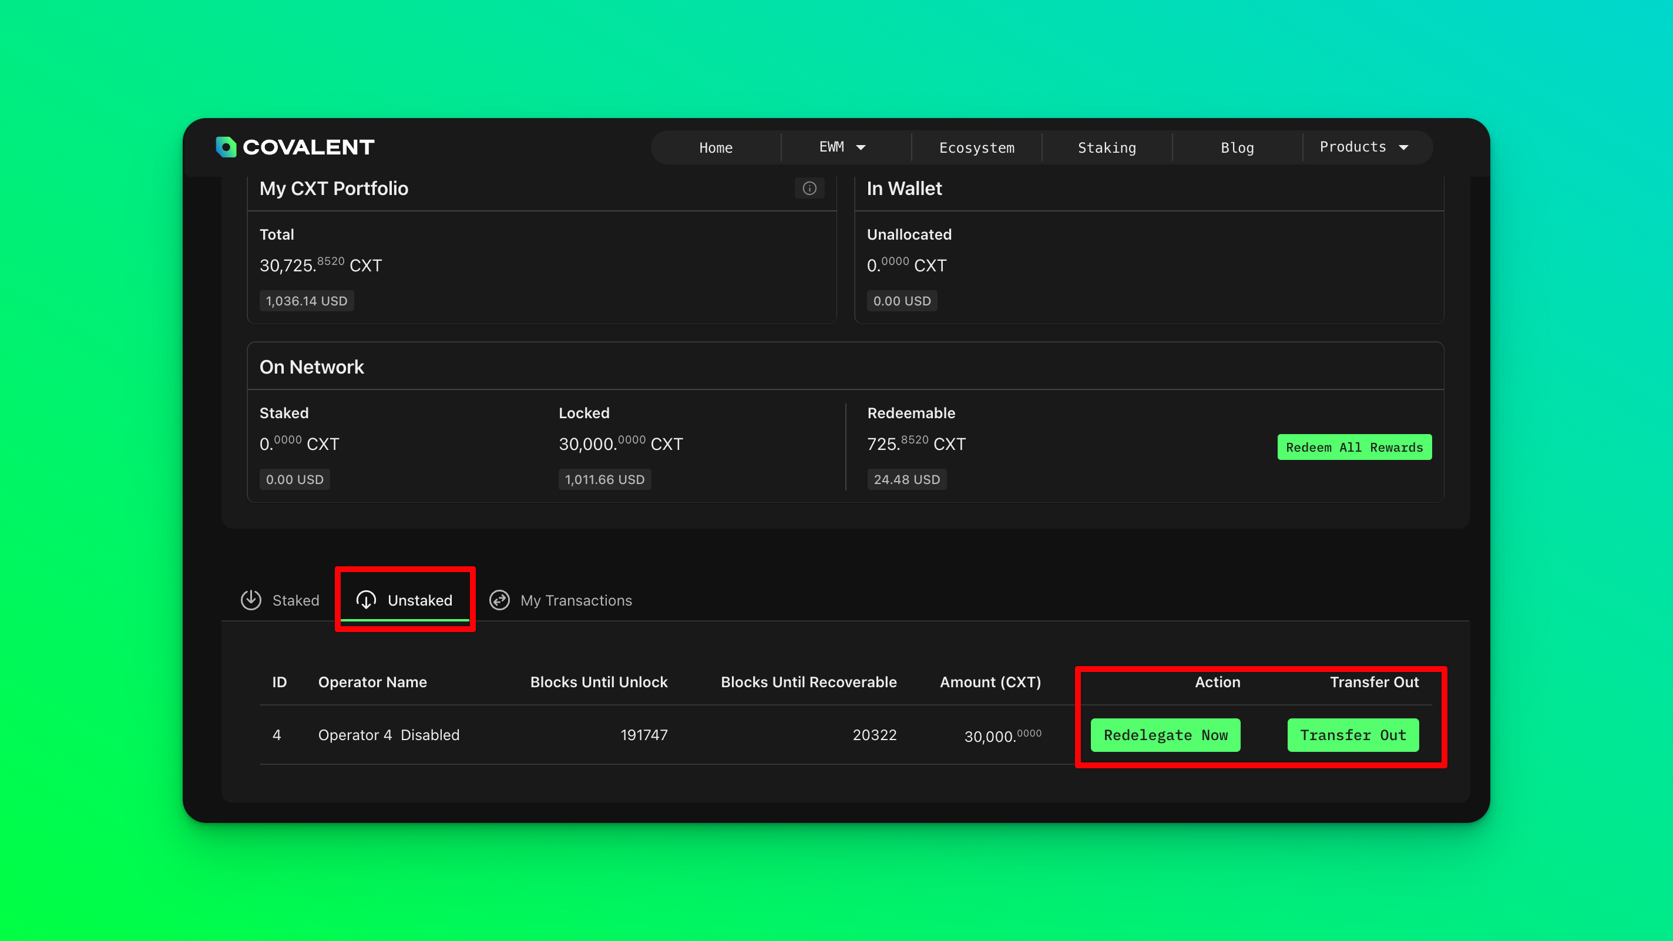The image size is (1673, 941).
Task: Click the COVALENT wordmark
Action: [x=308, y=147]
